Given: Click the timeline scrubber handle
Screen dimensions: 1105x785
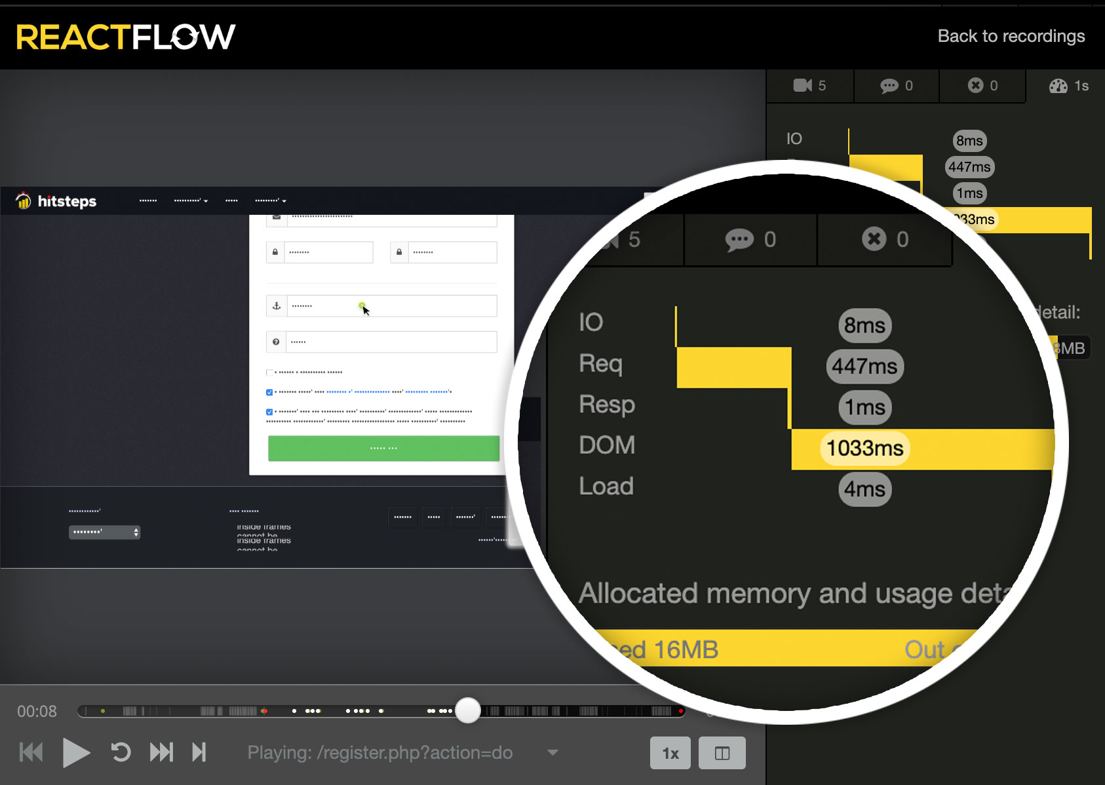Looking at the screenshot, I should pyautogui.click(x=468, y=710).
